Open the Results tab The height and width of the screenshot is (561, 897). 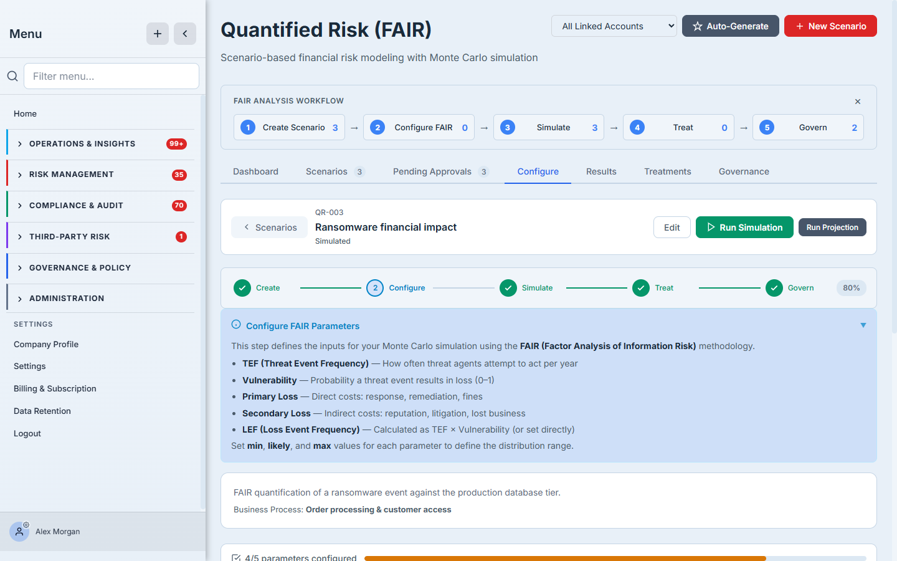(601, 171)
